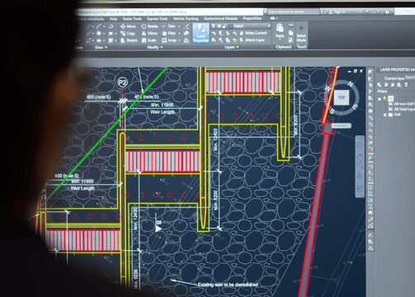Click the S compass label on ViewCube
Screen dimensions: 415x297
click(x=332, y=111)
